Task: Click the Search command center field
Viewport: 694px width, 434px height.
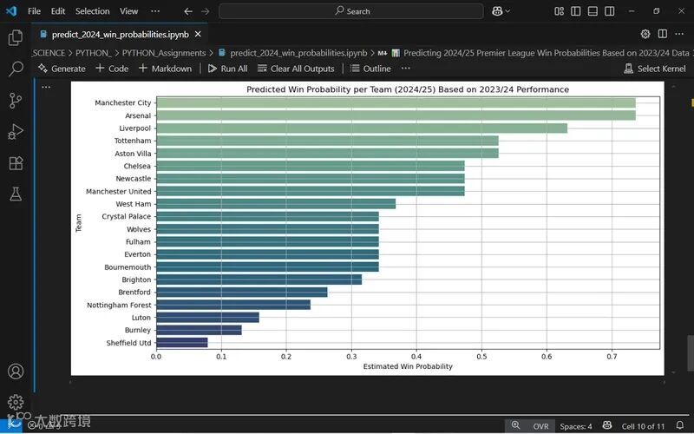Action: pyautogui.click(x=351, y=11)
